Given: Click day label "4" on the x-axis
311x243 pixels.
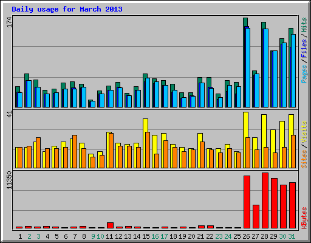Looking at the screenshot, I should 47,236.
